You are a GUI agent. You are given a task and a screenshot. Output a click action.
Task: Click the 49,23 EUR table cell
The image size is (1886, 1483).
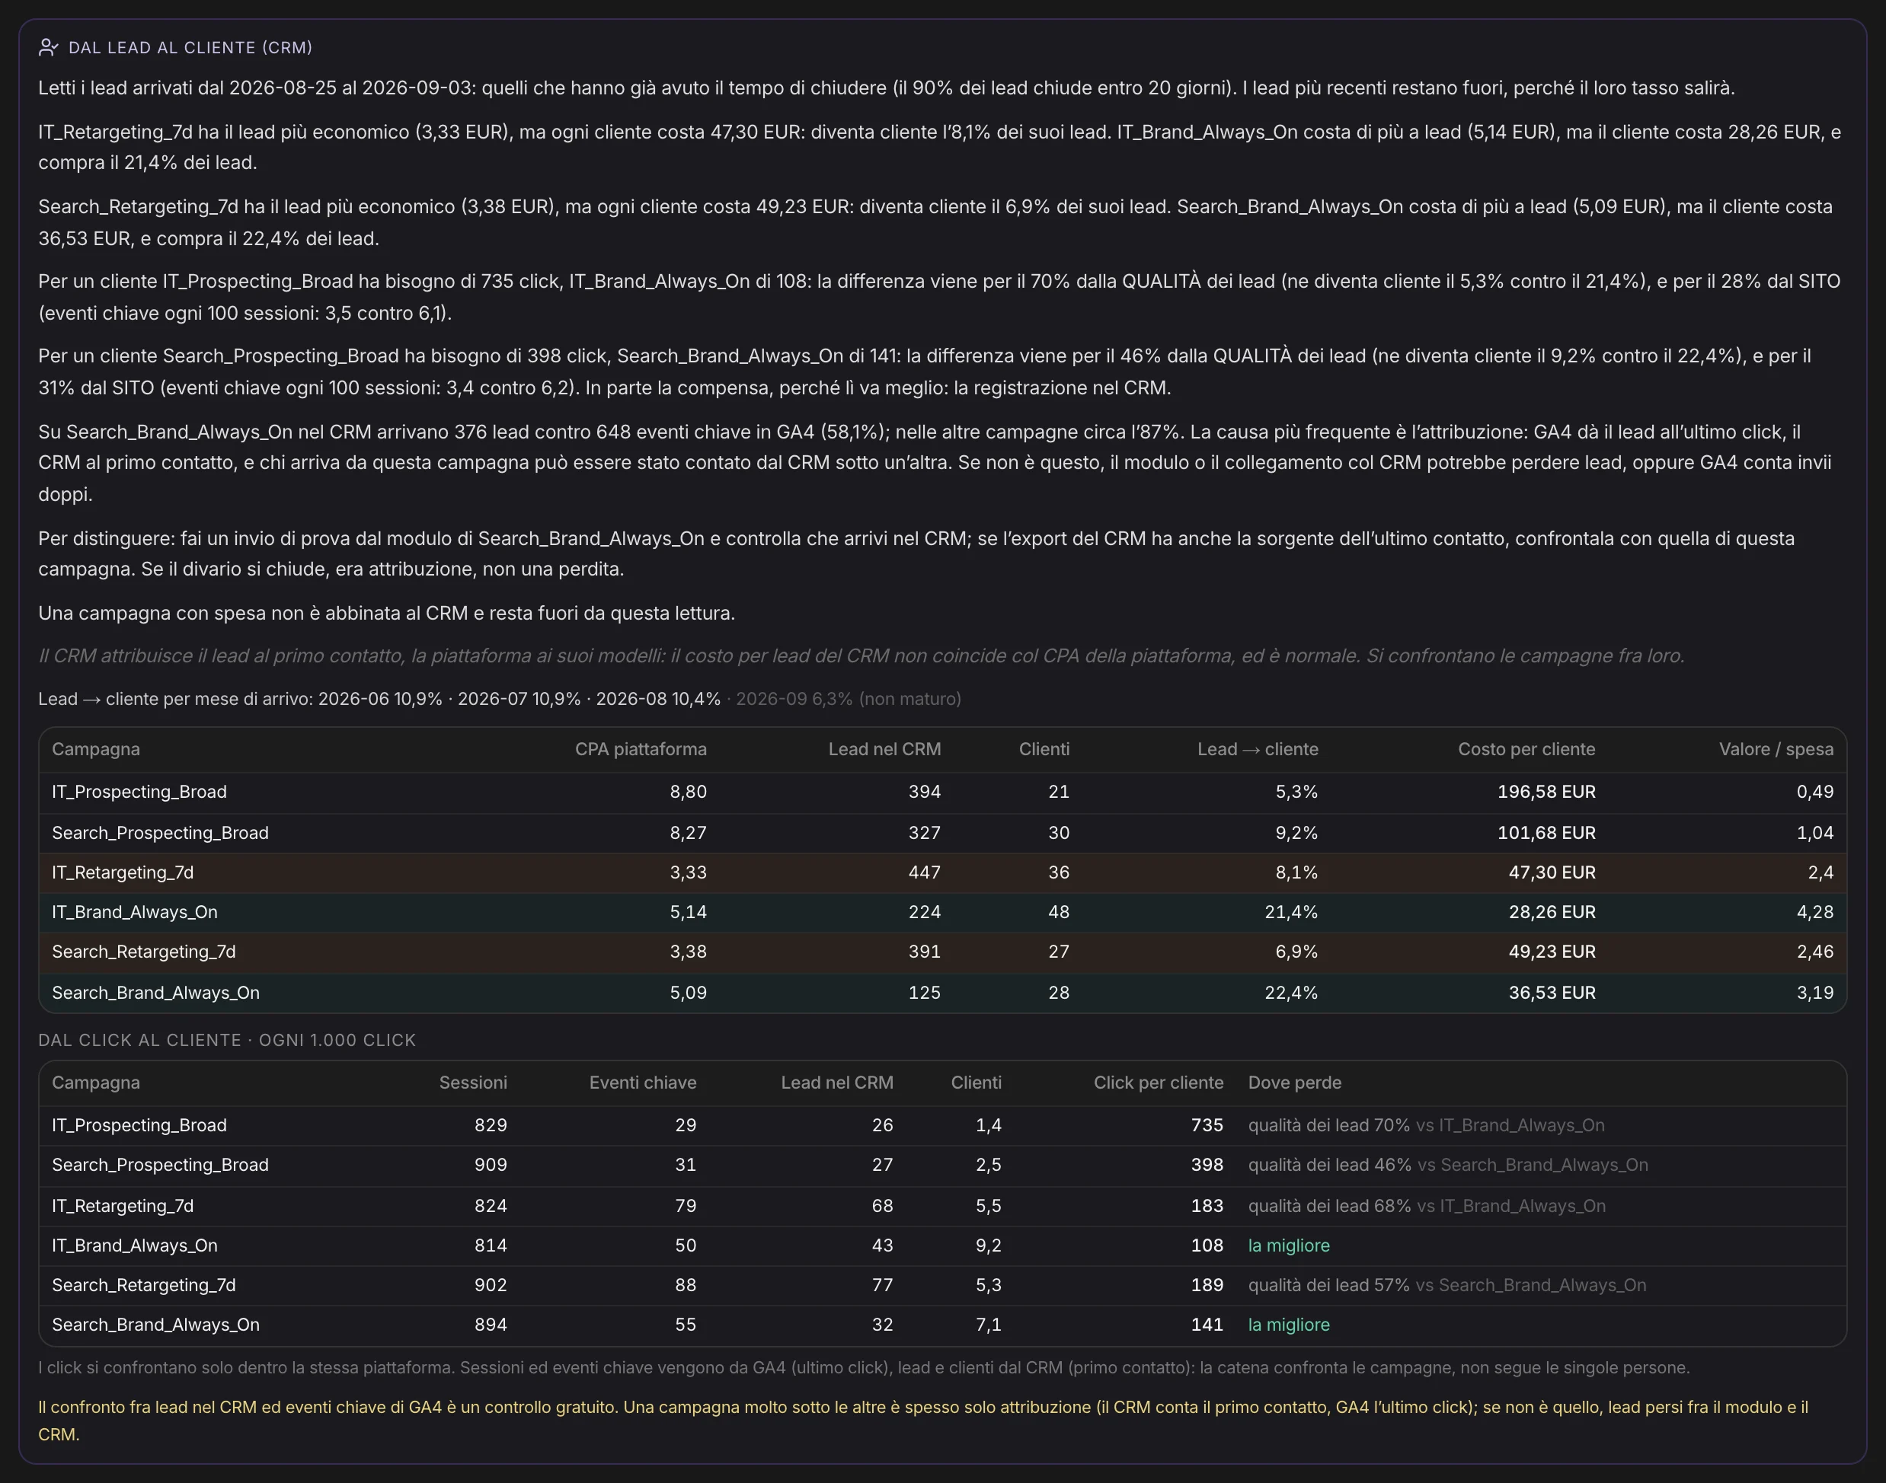coord(1552,952)
